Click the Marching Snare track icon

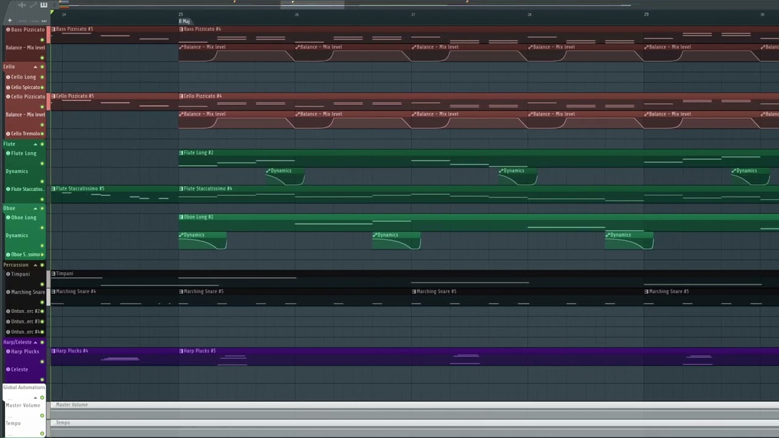point(8,292)
